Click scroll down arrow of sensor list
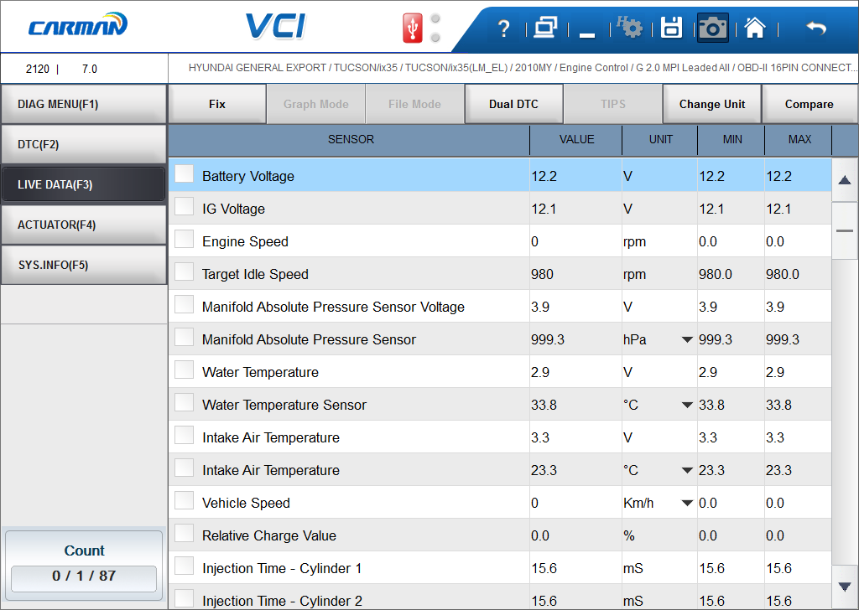The width and height of the screenshot is (859, 610). (x=845, y=587)
